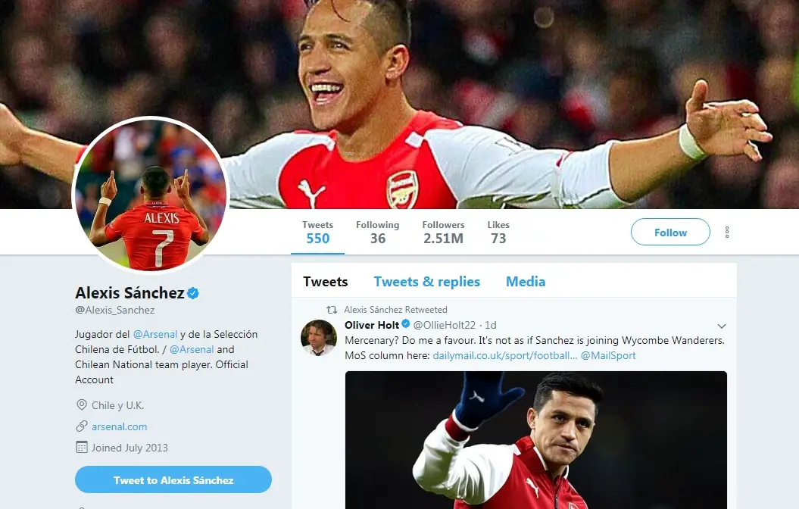Image resolution: width=799 pixels, height=509 pixels.
Task: Open the round profile picture with Alexis 7 jersey
Action: [x=150, y=195]
